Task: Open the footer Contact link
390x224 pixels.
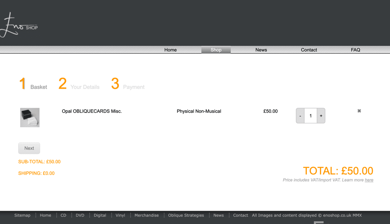Action: coord(240,215)
